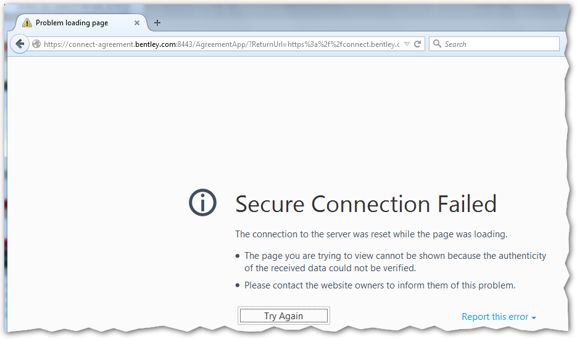Click the magnifier icon in the search box
Viewport: 577px width, 339px height.
tap(437, 44)
